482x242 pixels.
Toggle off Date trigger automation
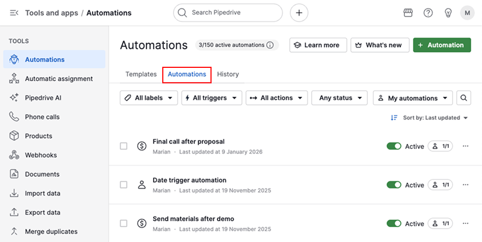394,185
